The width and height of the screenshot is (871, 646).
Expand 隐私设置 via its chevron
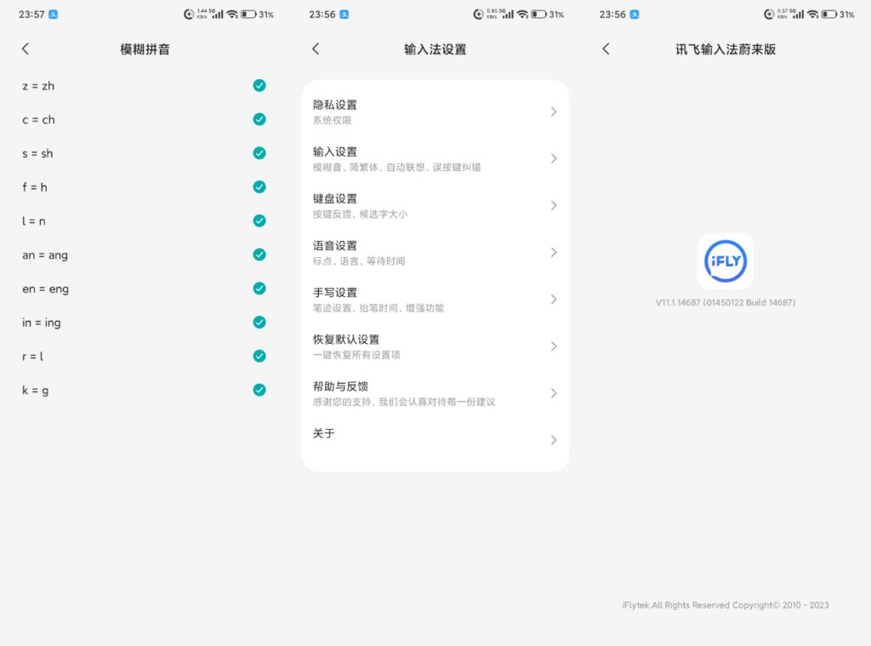coord(554,111)
